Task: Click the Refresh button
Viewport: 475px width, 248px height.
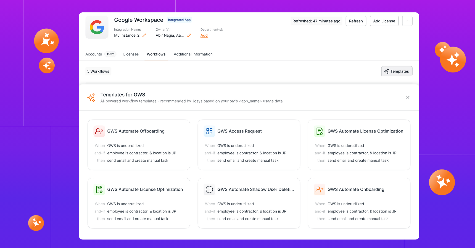Action: tap(356, 21)
